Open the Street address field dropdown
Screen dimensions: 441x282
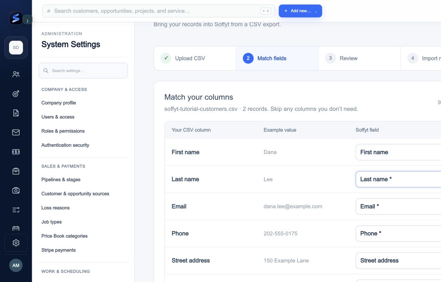coord(398,260)
